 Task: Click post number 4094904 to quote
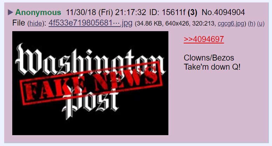point(229,12)
